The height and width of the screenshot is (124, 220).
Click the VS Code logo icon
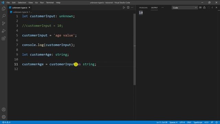pyautogui.click(x=3, y=2)
